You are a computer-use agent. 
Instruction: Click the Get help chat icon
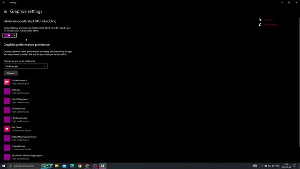click(260, 20)
